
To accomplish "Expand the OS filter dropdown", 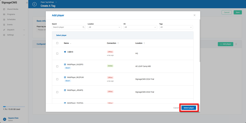I will click(140, 27).
